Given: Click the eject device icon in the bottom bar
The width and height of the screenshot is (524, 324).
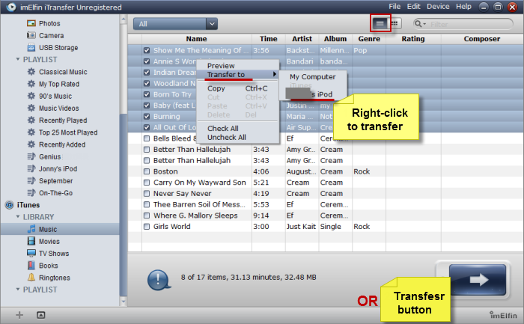Looking at the screenshot, I should (40, 315).
